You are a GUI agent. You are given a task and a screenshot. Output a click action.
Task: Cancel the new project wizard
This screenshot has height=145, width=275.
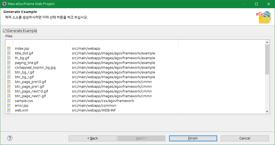pyautogui.click(x=245, y=138)
